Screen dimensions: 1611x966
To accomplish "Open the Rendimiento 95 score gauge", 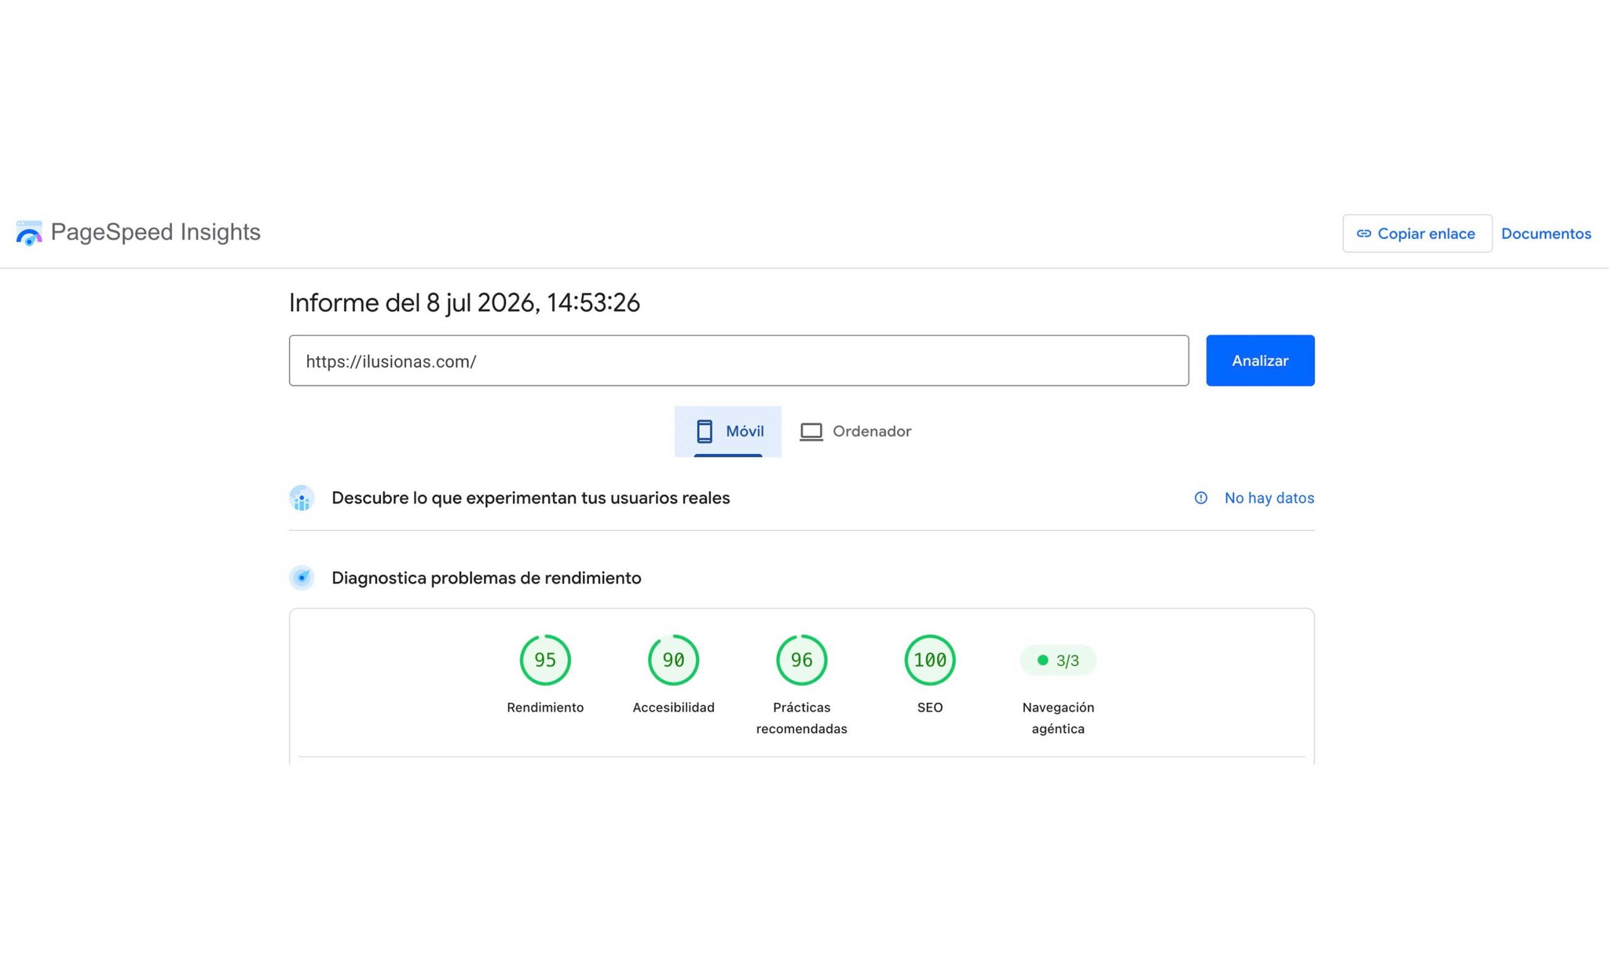I will pos(546,660).
